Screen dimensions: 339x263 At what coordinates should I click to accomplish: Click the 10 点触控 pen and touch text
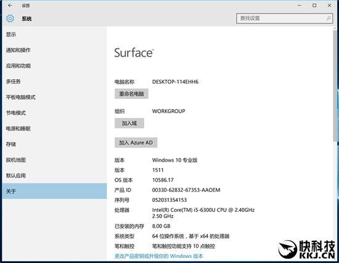(x=184, y=246)
